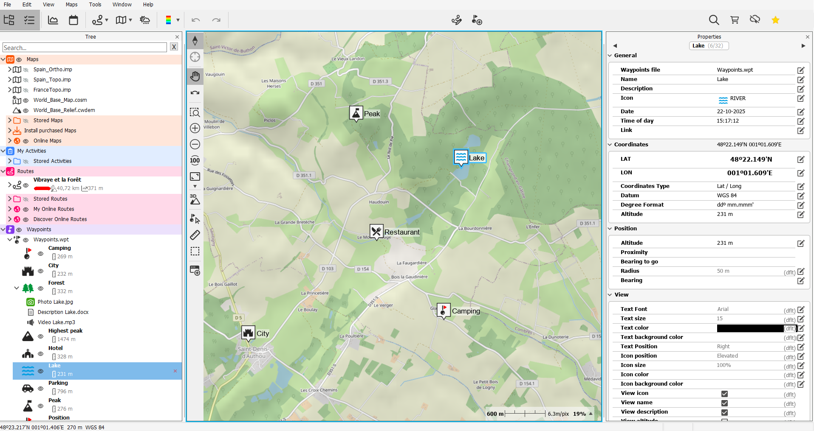Undo the last action in top toolbar
814x431 pixels.
pos(196,20)
